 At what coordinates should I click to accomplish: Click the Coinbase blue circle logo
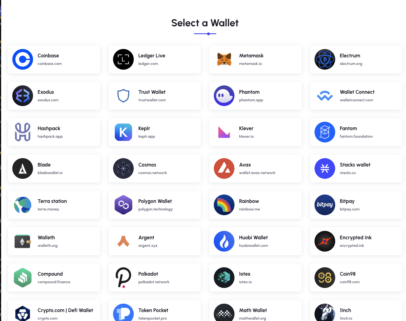(x=23, y=59)
